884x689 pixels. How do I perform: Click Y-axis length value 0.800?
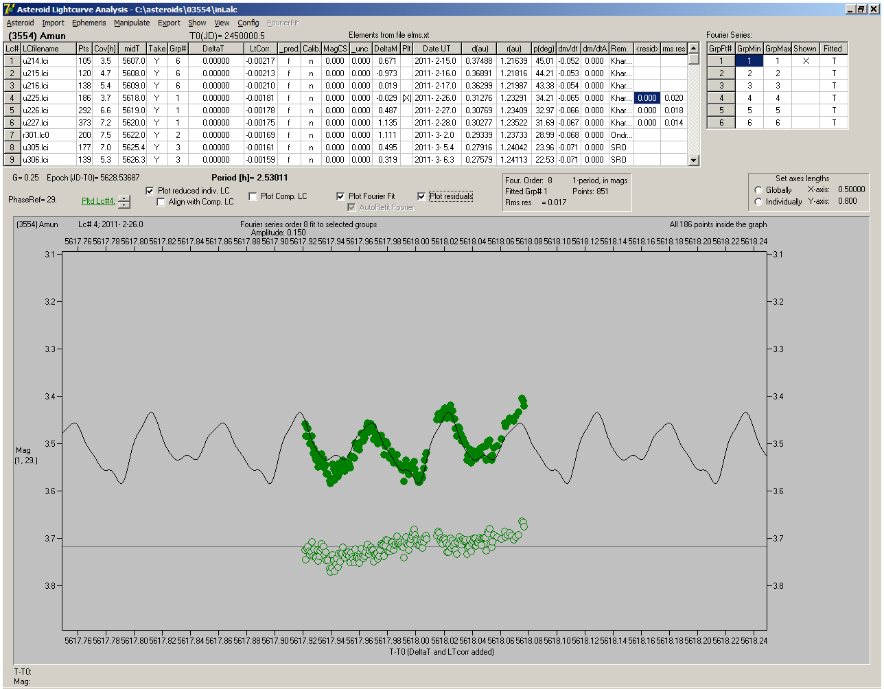pyautogui.click(x=848, y=201)
